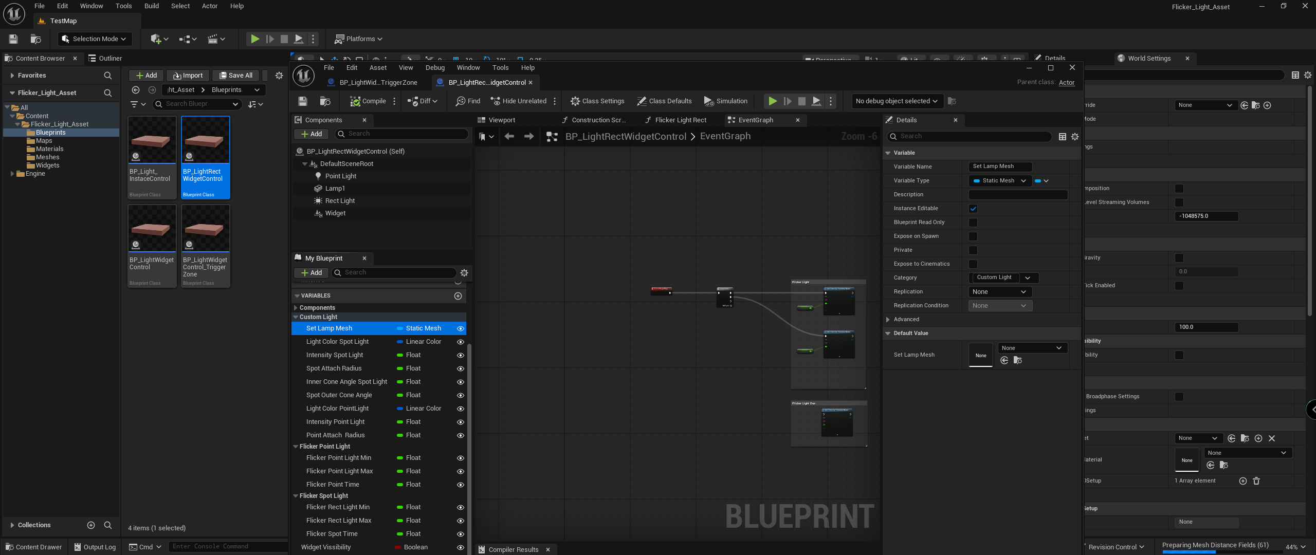Select the BP_LightWidgetControl blueprint thumbnail
Viewport: 1316px width, 555px height.
coord(152,229)
